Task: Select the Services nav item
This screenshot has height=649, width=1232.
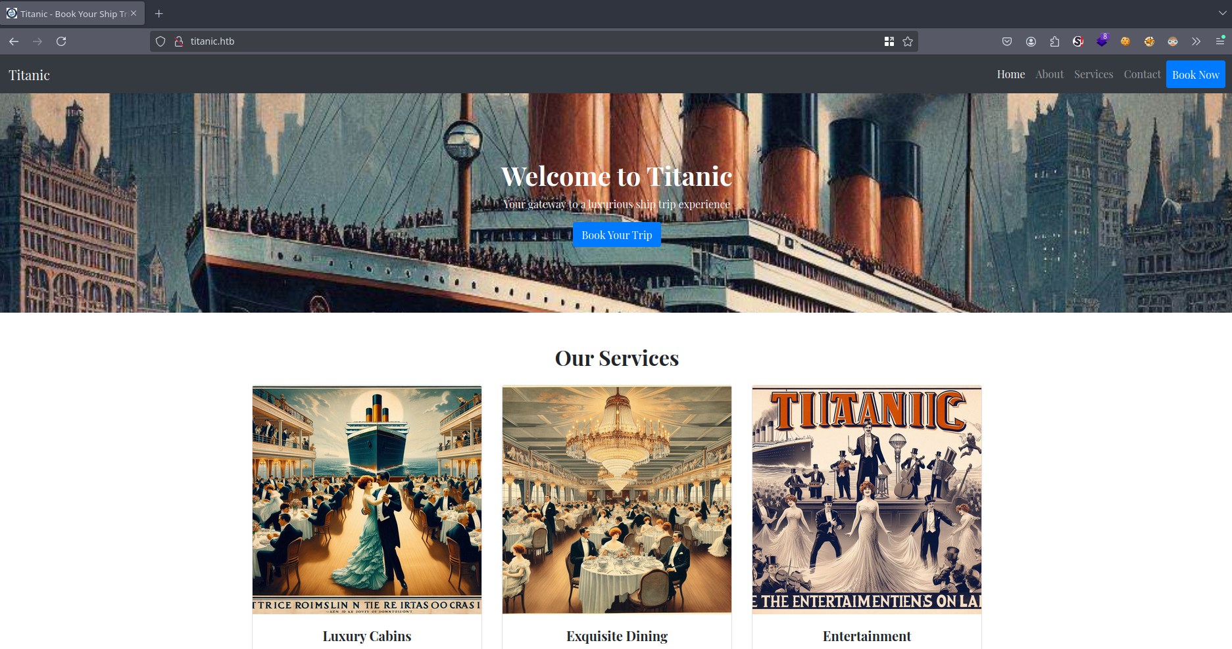Action: 1093,74
